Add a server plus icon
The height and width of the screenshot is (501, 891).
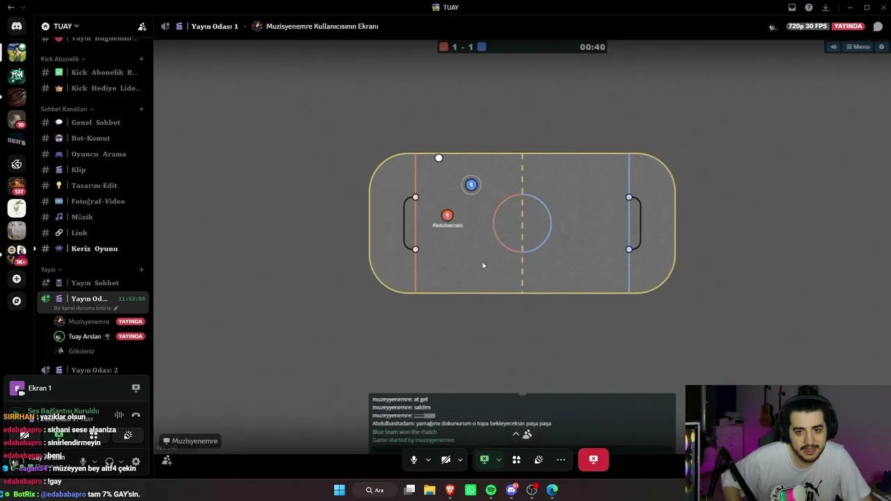click(x=17, y=279)
